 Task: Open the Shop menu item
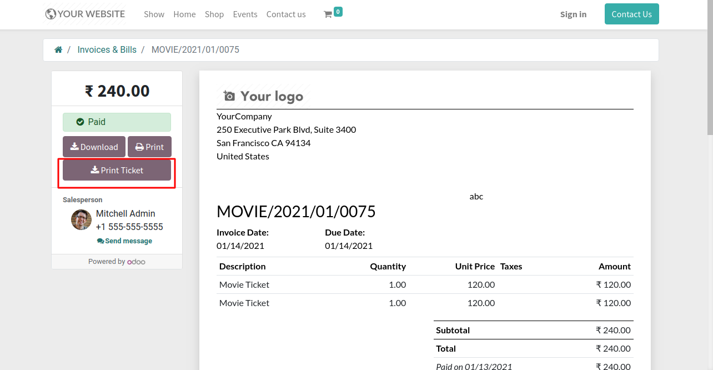point(214,14)
